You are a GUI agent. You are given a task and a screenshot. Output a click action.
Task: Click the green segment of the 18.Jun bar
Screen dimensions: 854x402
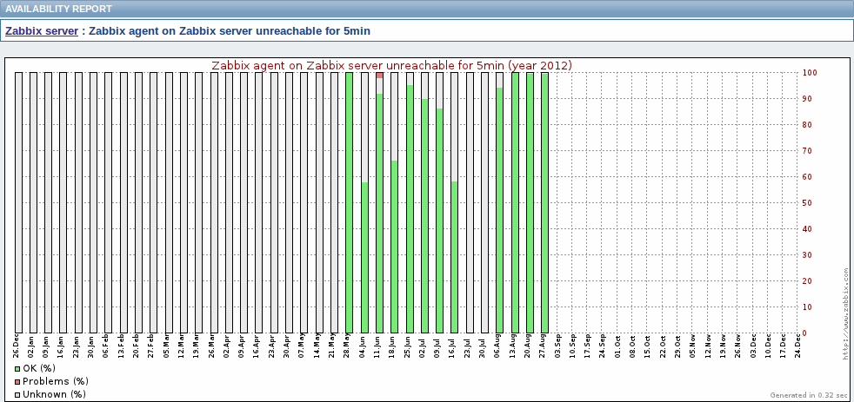(x=394, y=247)
